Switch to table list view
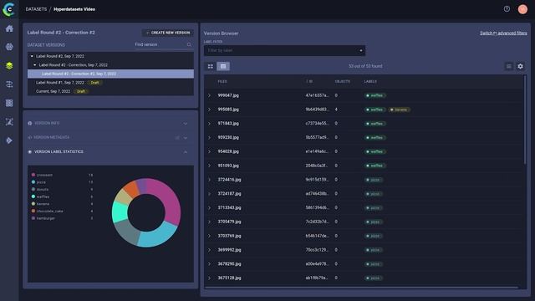Image resolution: width=535 pixels, height=301 pixels. (223, 66)
